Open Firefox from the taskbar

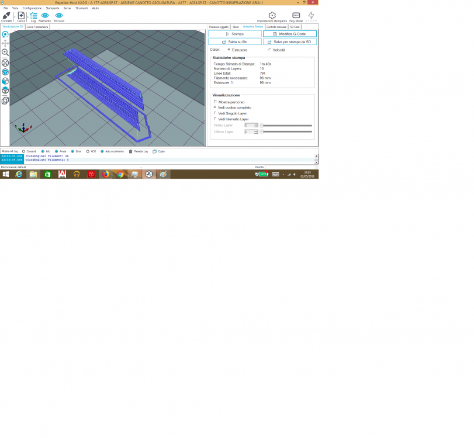coord(106,174)
